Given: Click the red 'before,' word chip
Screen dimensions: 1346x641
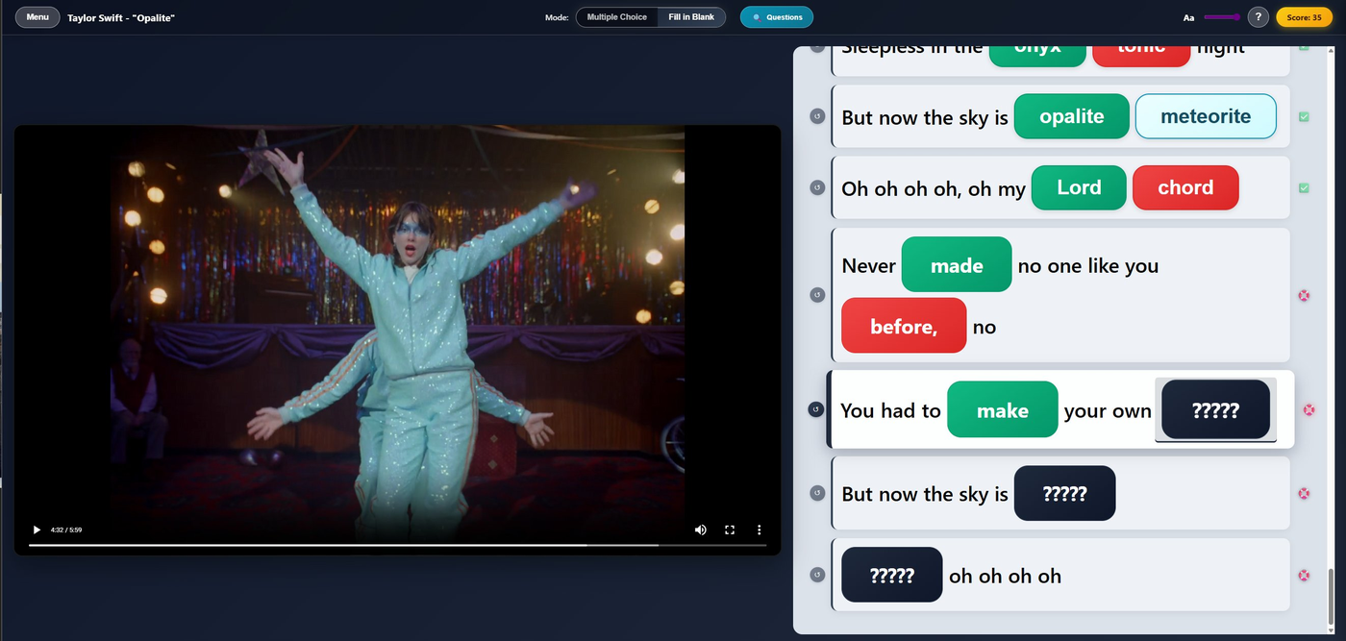Looking at the screenshot, I should 904,326.
